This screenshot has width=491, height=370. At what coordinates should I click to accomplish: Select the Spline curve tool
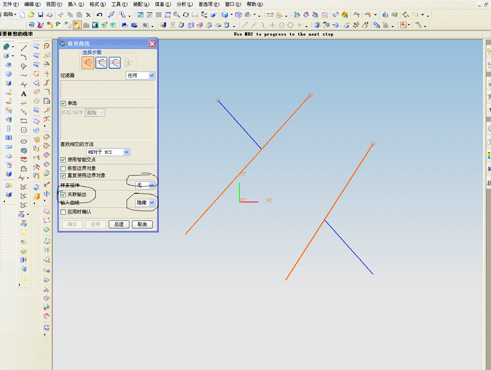24,75
